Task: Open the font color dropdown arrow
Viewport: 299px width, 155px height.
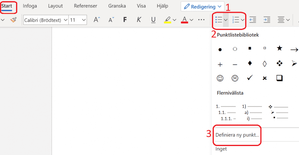Action: [x=191, y=20]
